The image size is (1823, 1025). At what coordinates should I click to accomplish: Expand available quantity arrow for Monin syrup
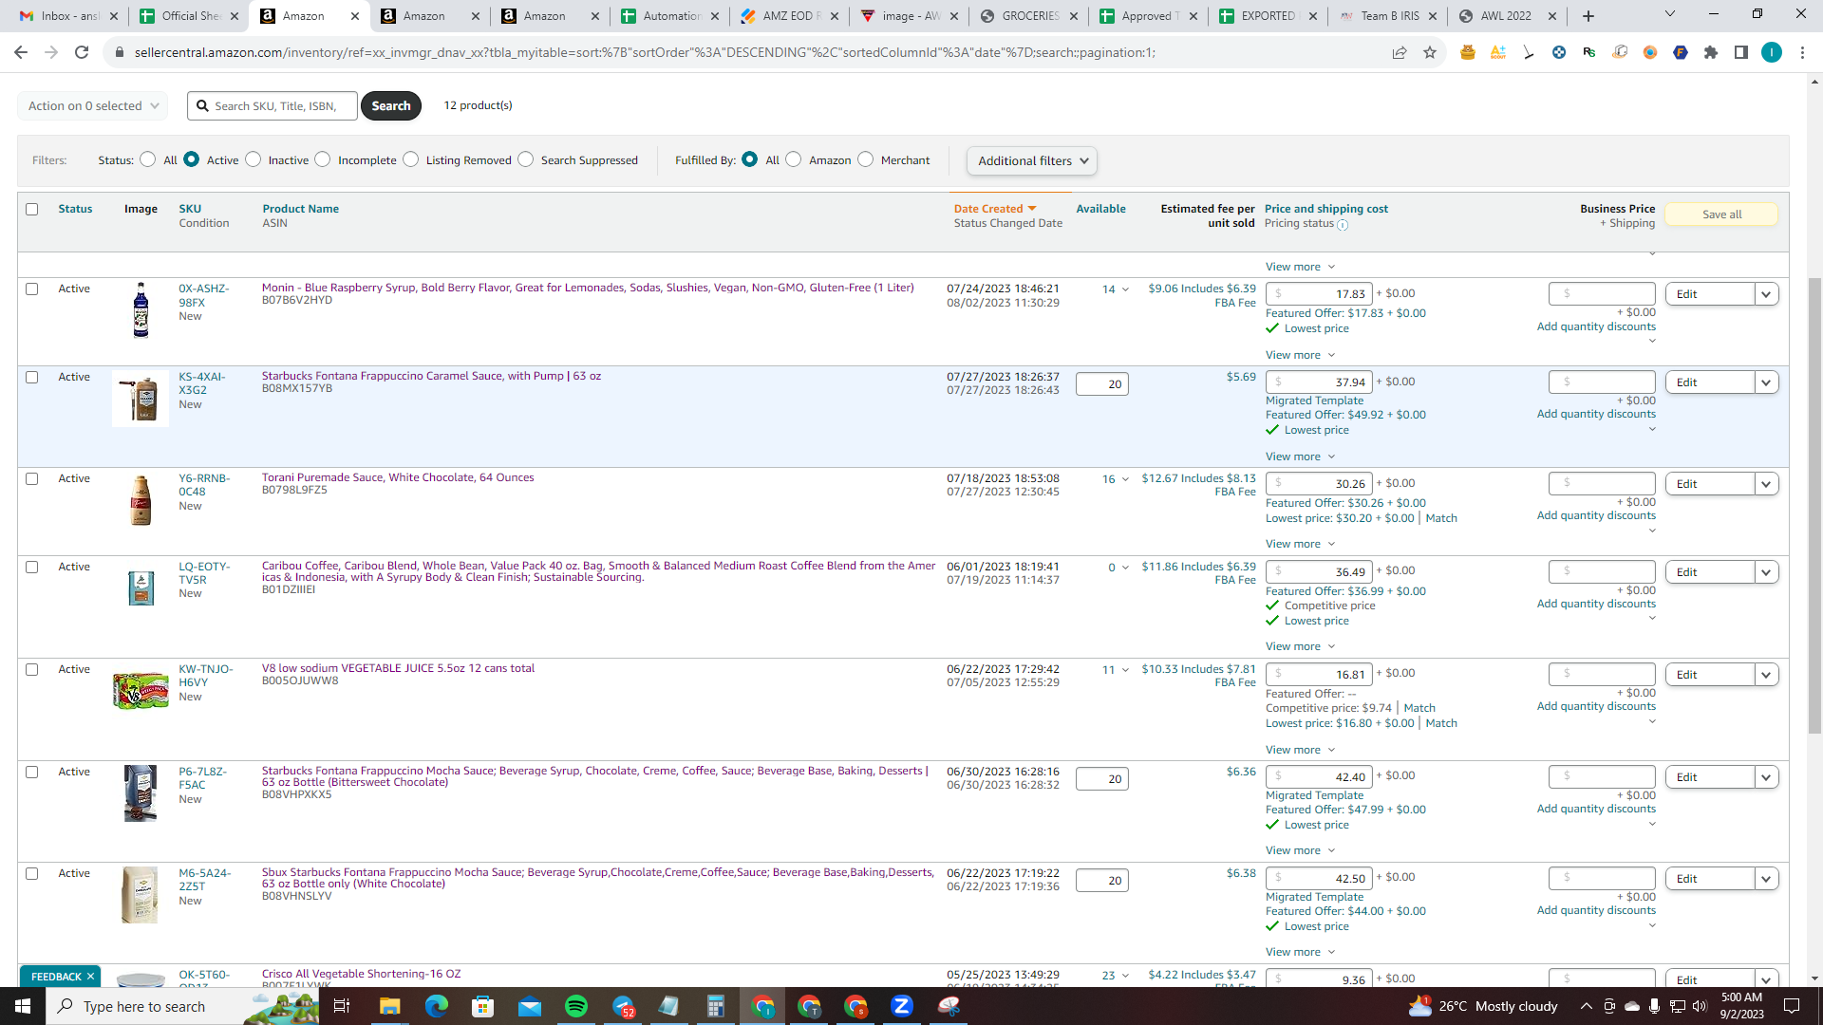click(x=1125, y=289)
